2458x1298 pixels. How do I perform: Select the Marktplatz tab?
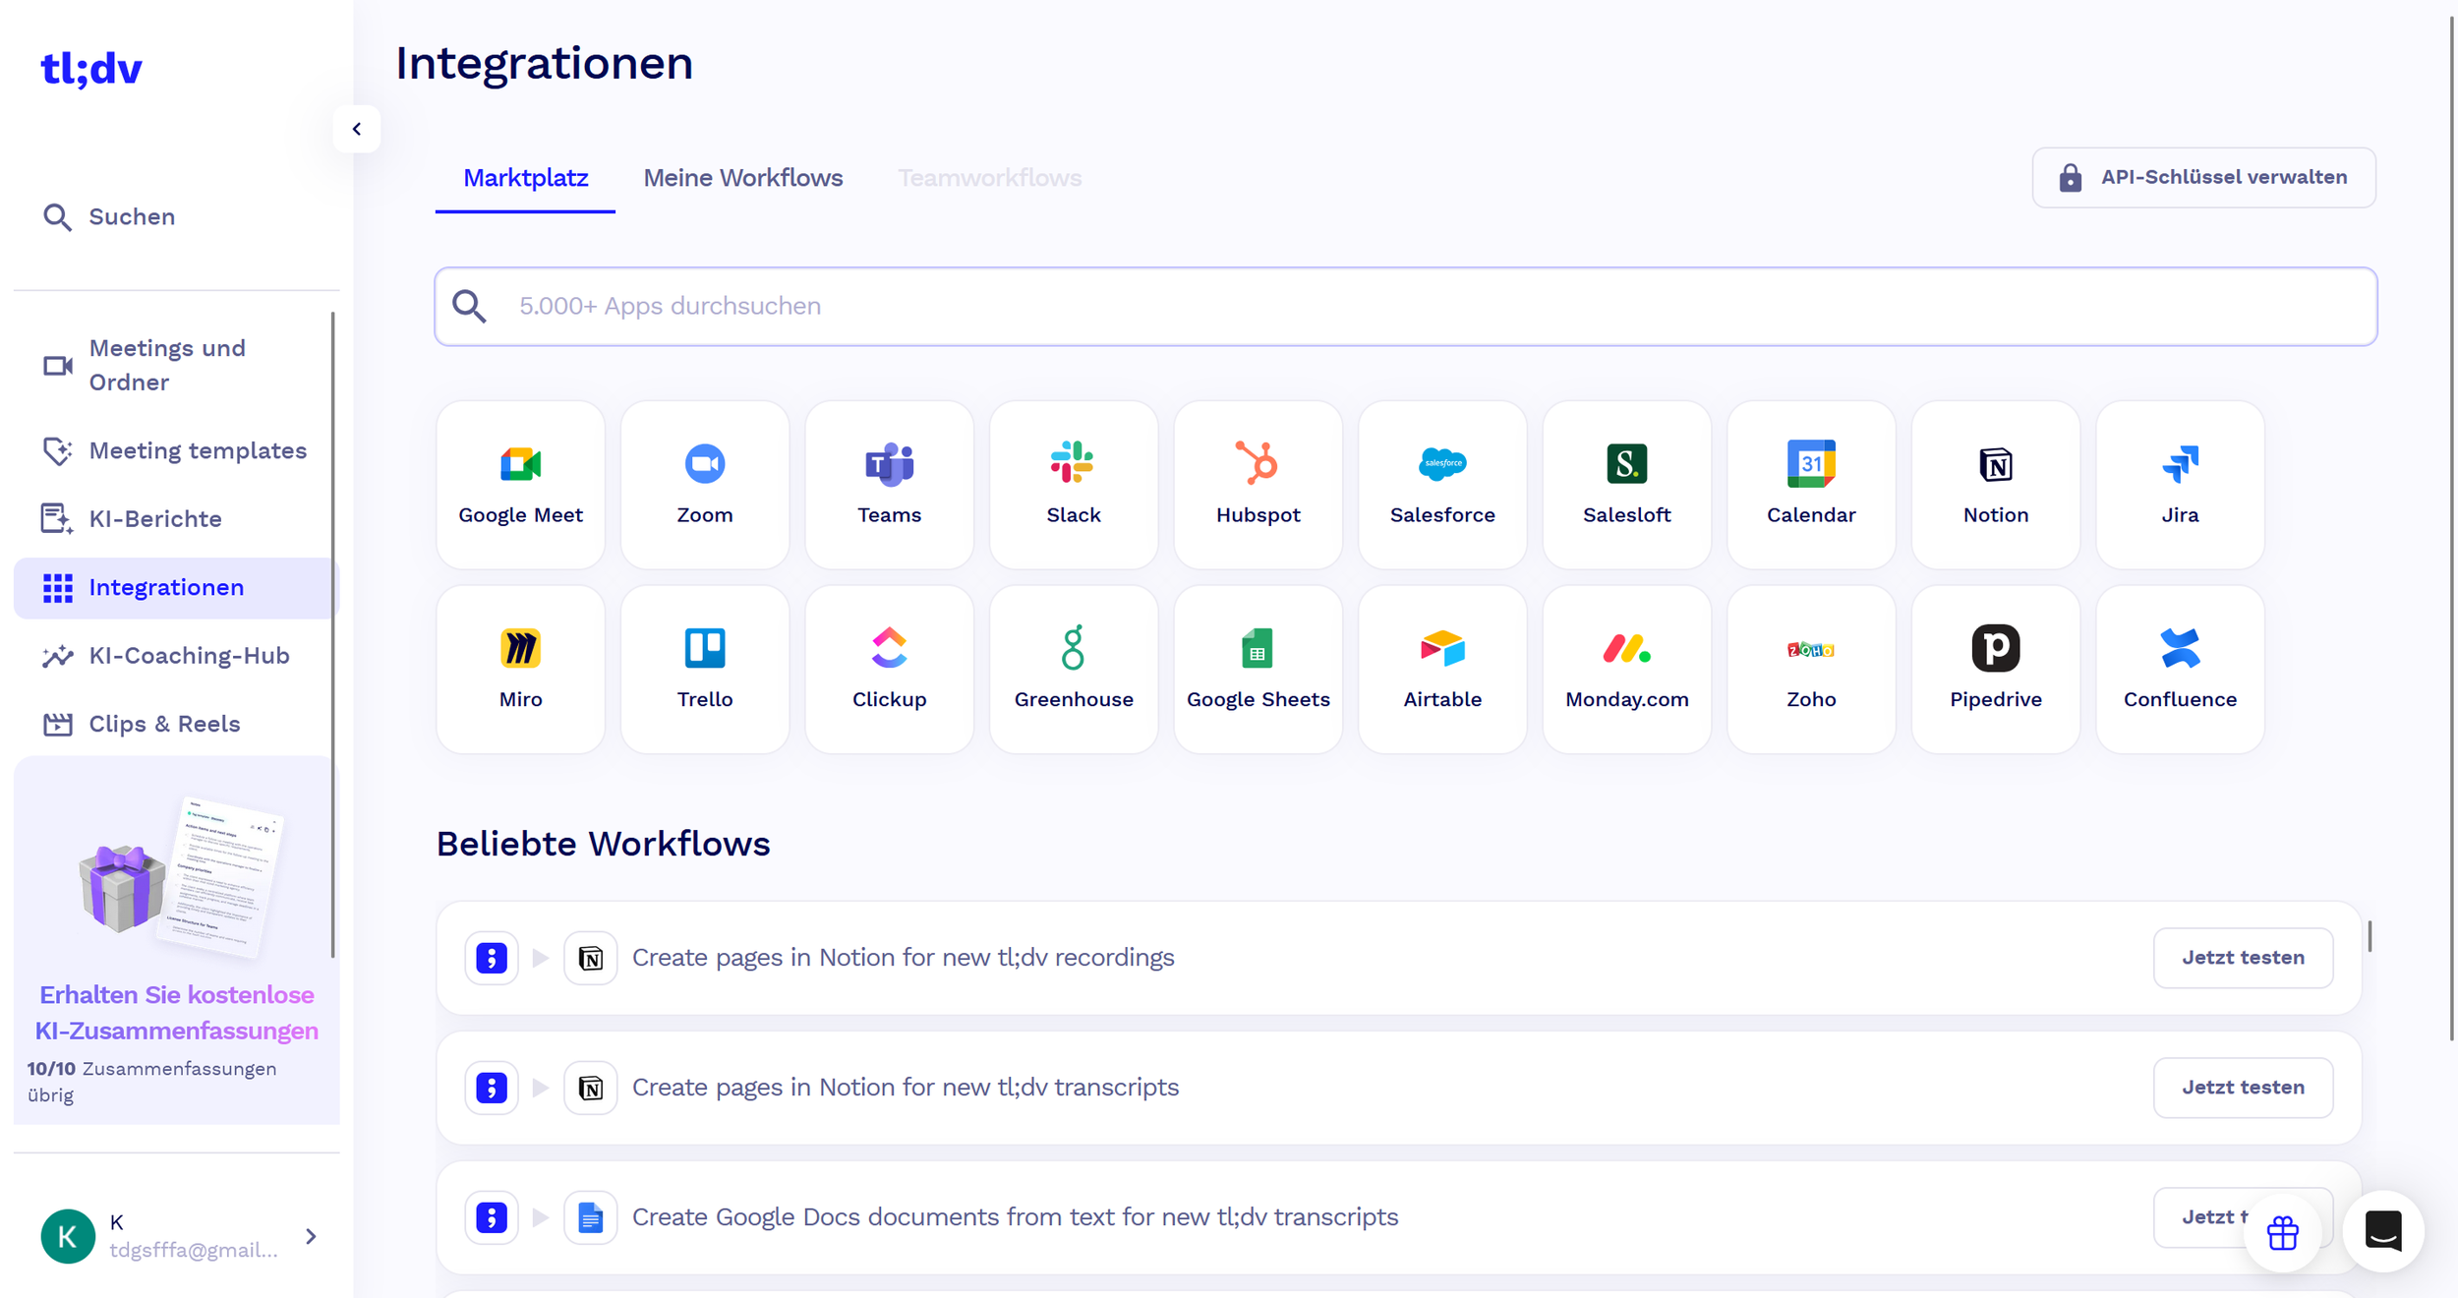[525, 178]
